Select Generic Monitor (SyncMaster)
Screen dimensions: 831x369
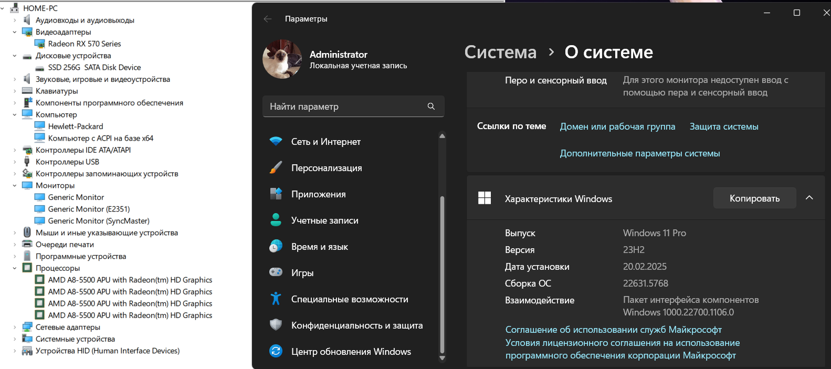point(99,221)
